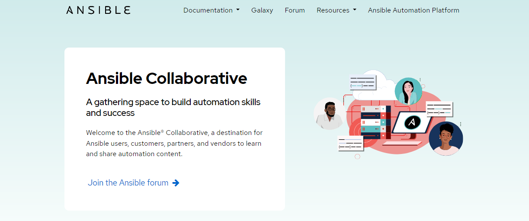Click the server rack stack in illustration
Viewport: 529px width, 221px height.
click(375, 122)
